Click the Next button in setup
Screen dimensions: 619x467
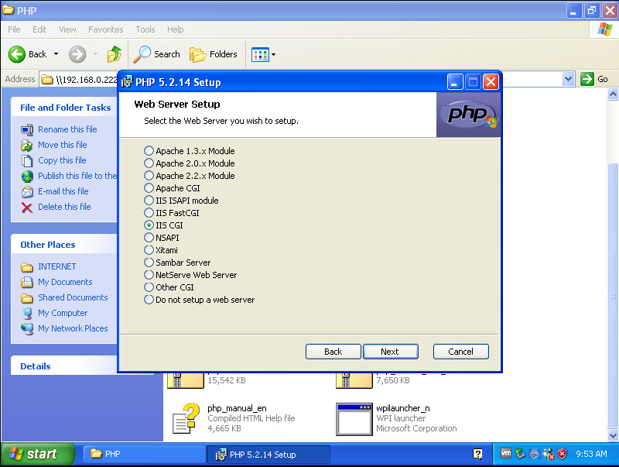click(x=390, y=352)
